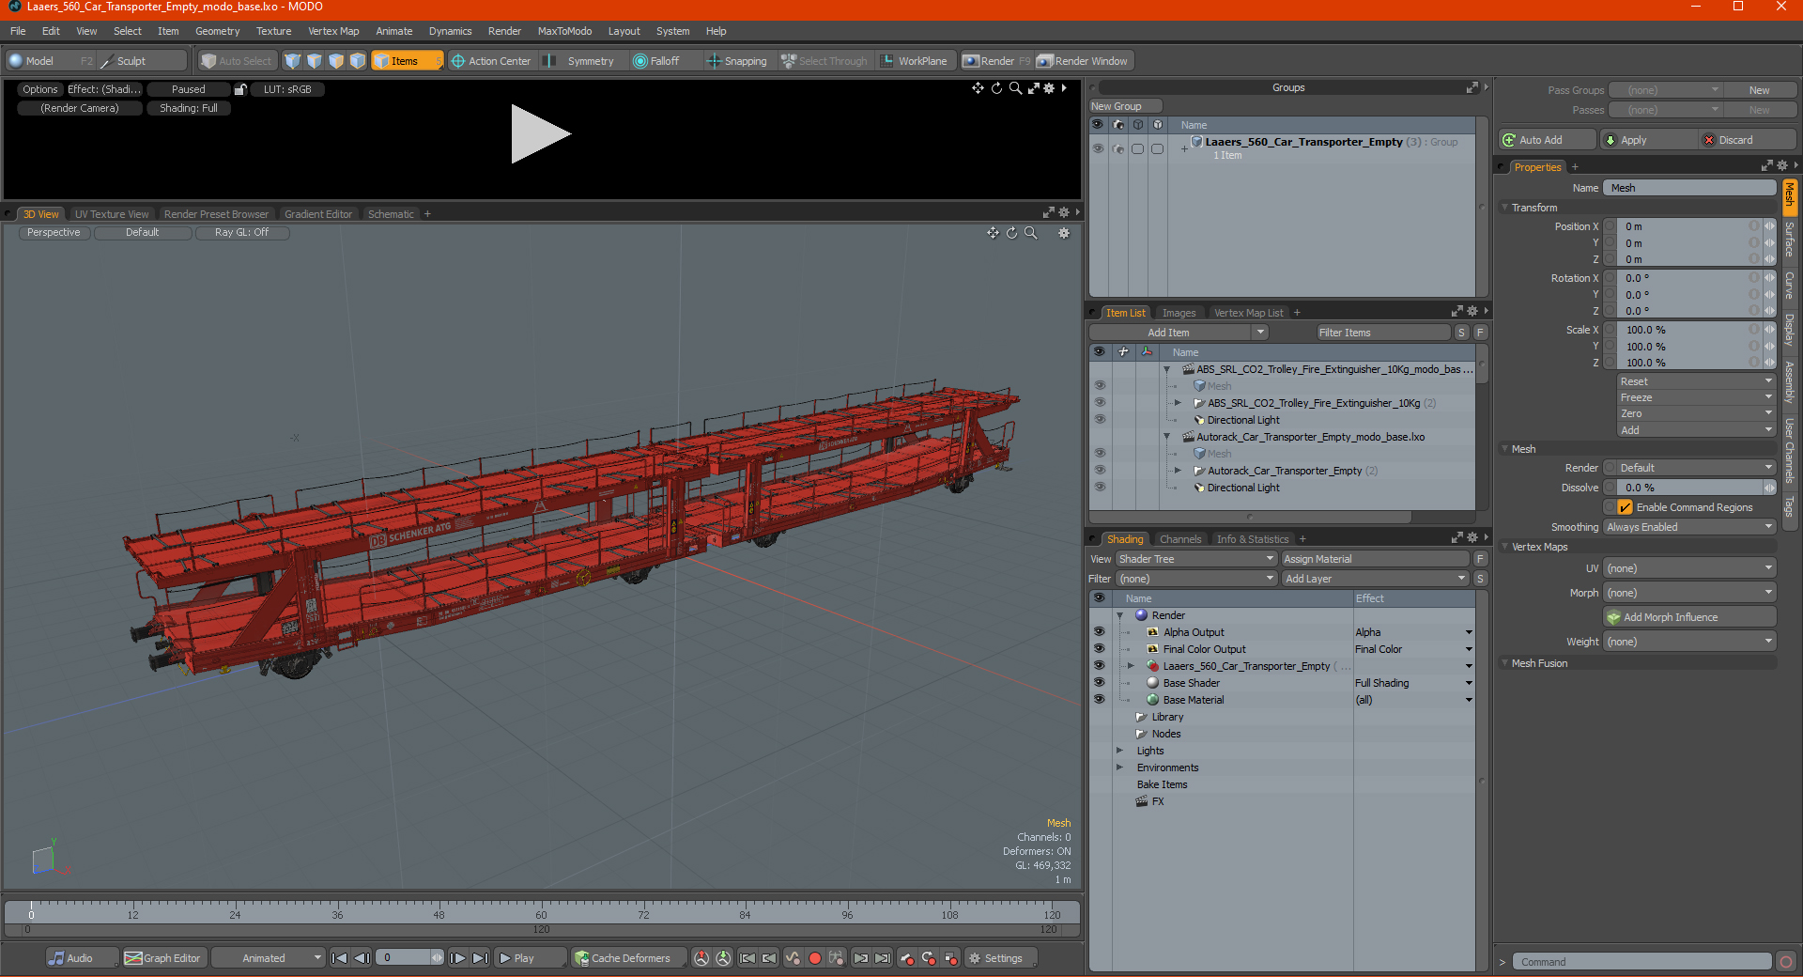Click Command input field
Viewport: 1803px width, 977px height.
1641,962
